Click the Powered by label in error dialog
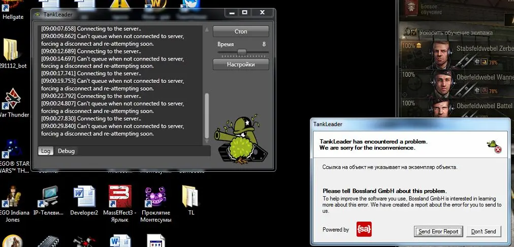514x247 pixels. tap(336, 230)
